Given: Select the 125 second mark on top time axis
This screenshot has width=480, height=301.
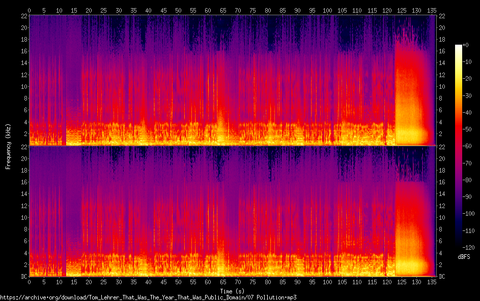Looking at the screenshot, I should pyautogui.click(x=402, y=10).
